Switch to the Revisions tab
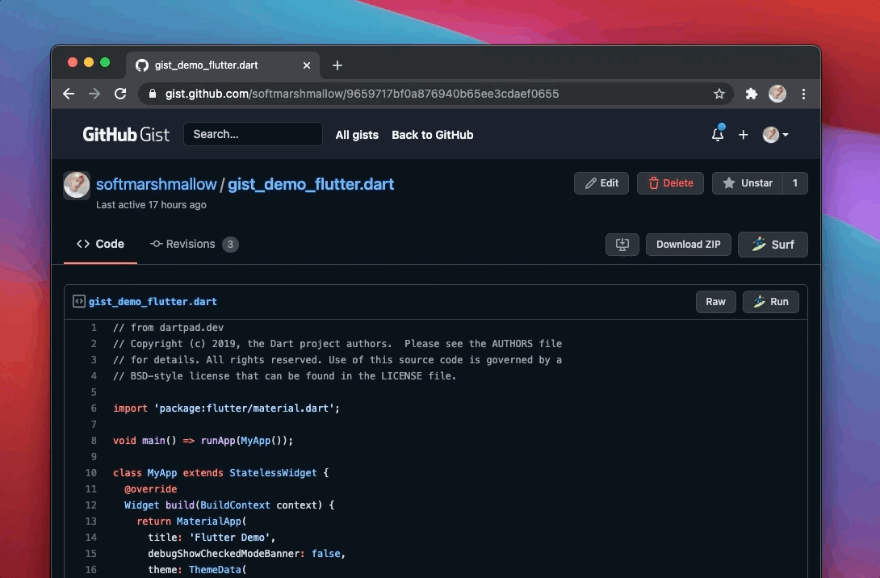Screen dimensions: 880x578 195,244
